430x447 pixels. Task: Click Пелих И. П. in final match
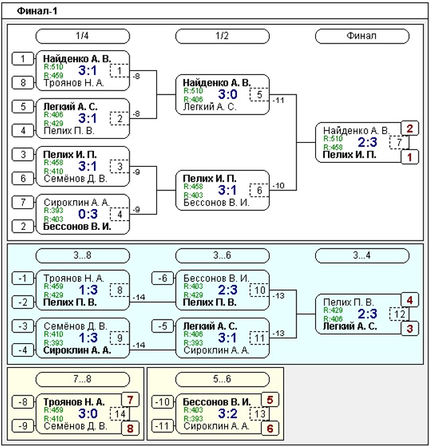pos(350,155)
